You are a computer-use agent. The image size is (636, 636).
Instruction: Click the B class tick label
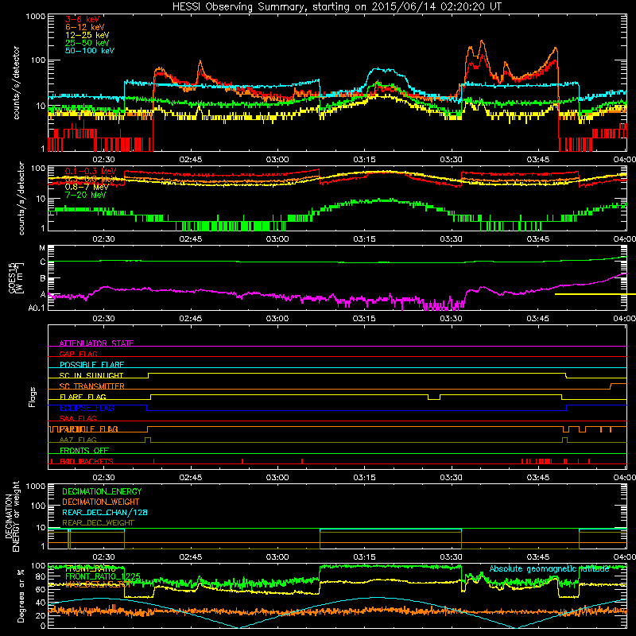43,279
